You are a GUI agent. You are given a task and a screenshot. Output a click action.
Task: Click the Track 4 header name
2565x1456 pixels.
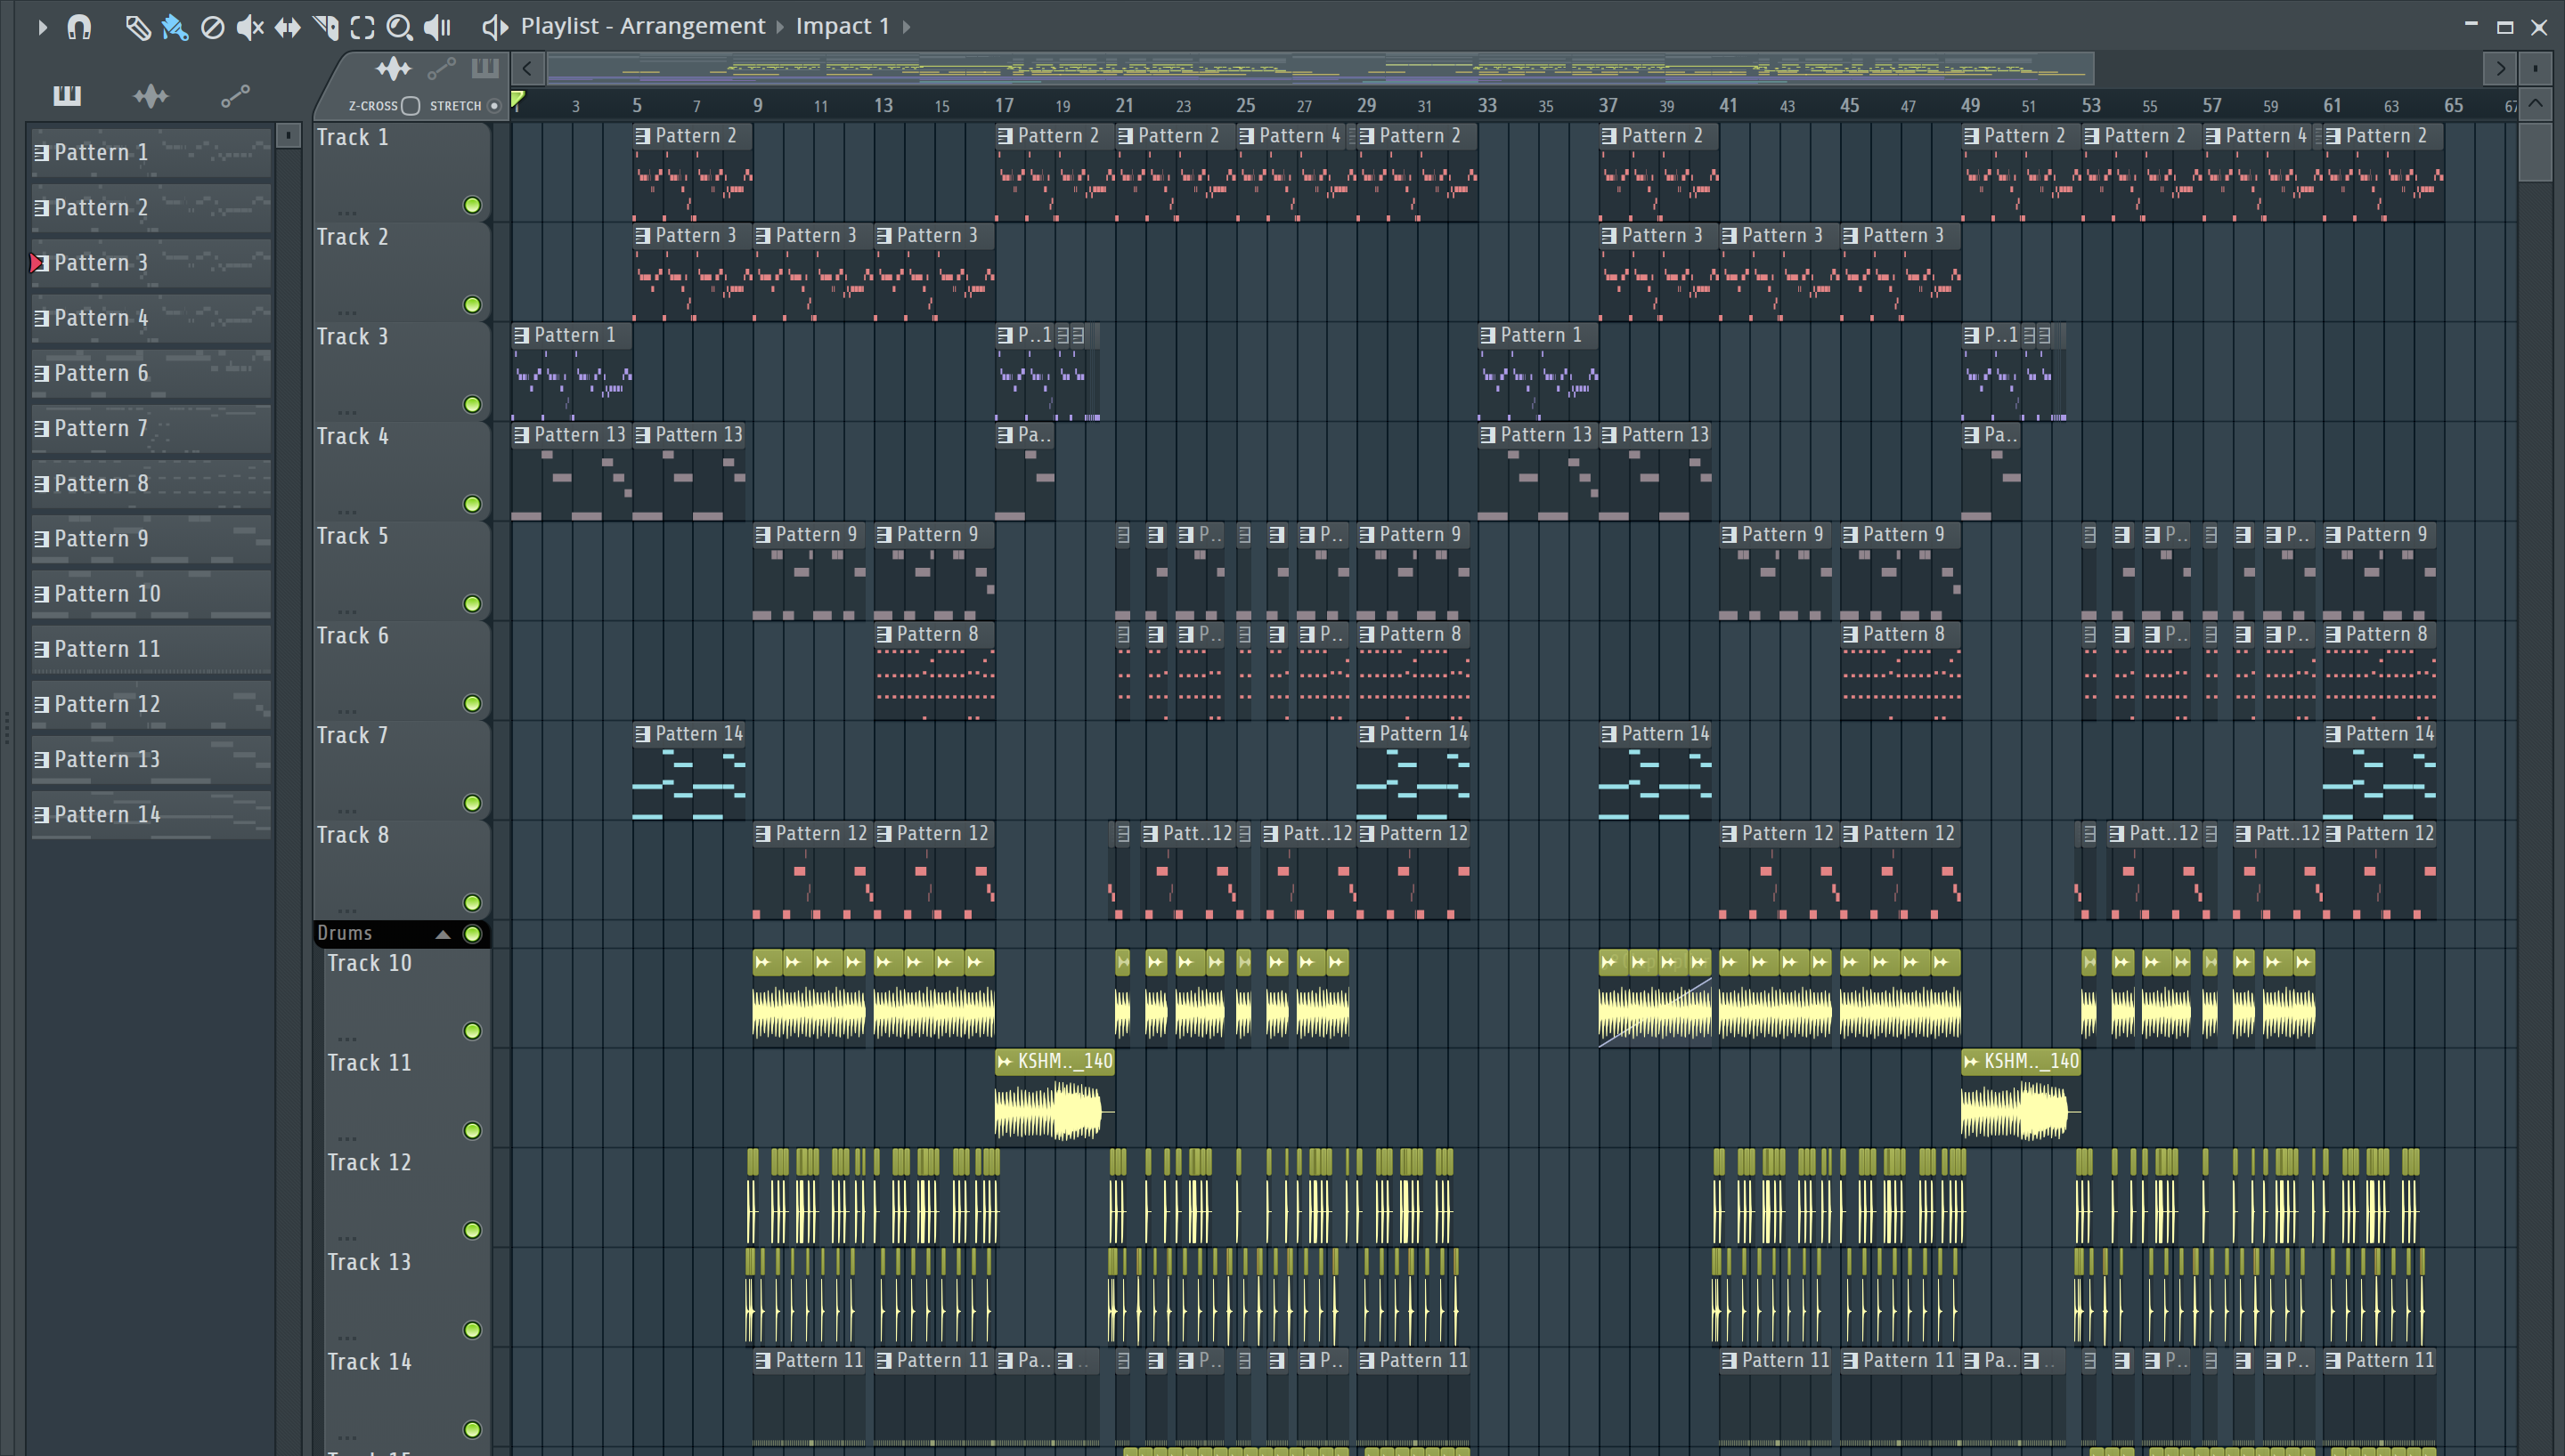pyautogui.click(x=352, y=436)
